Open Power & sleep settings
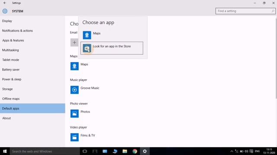 pos(32,79)
